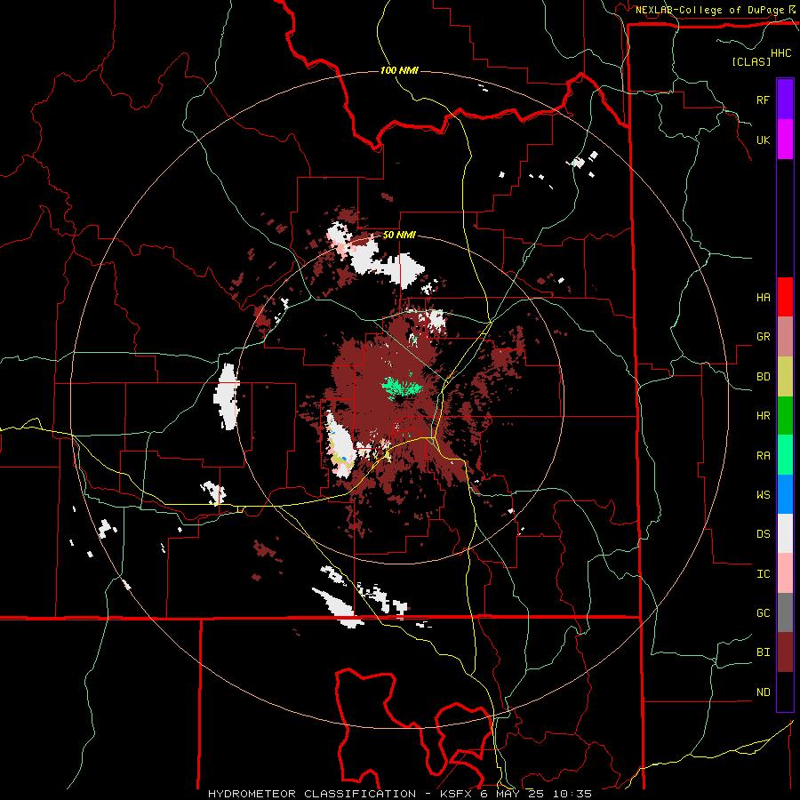Click the RA legend label
Viewport: 800px width, 800px height.
[x=763, y=456]
